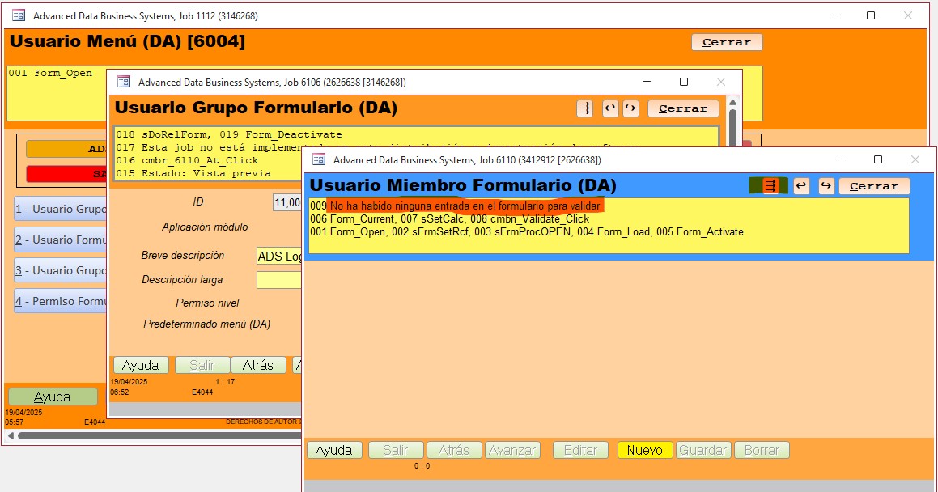Screen dimensions: 938x492
Task: Click Nuevo button in Usuario Miembro Formulario
Action: (x=645, y=450)
